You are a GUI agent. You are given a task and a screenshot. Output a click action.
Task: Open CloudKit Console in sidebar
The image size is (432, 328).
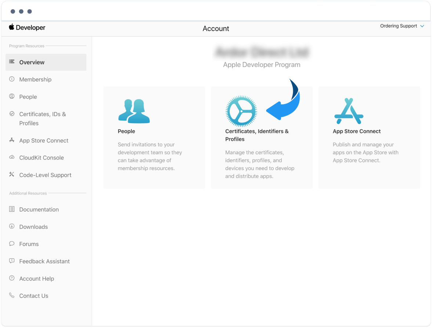pyautogui.click(x=41, y=158)
